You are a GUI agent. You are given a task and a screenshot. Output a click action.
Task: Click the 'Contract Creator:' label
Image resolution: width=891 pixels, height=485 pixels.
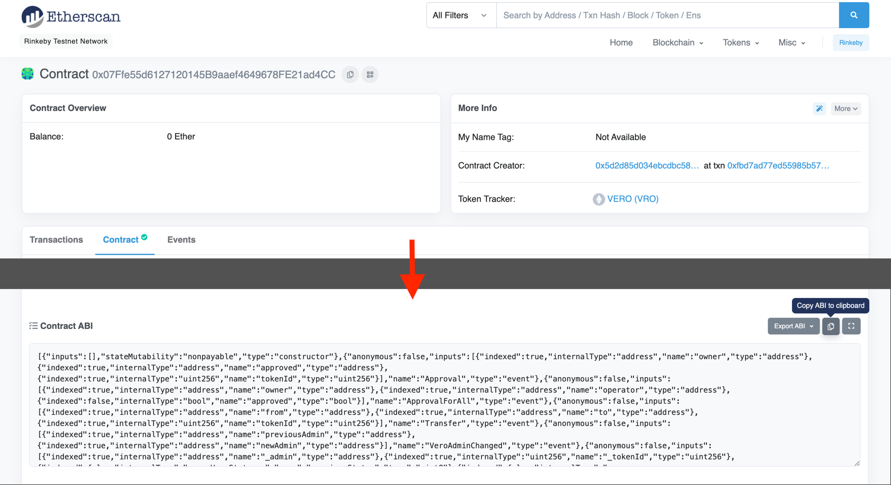(491, 166)
